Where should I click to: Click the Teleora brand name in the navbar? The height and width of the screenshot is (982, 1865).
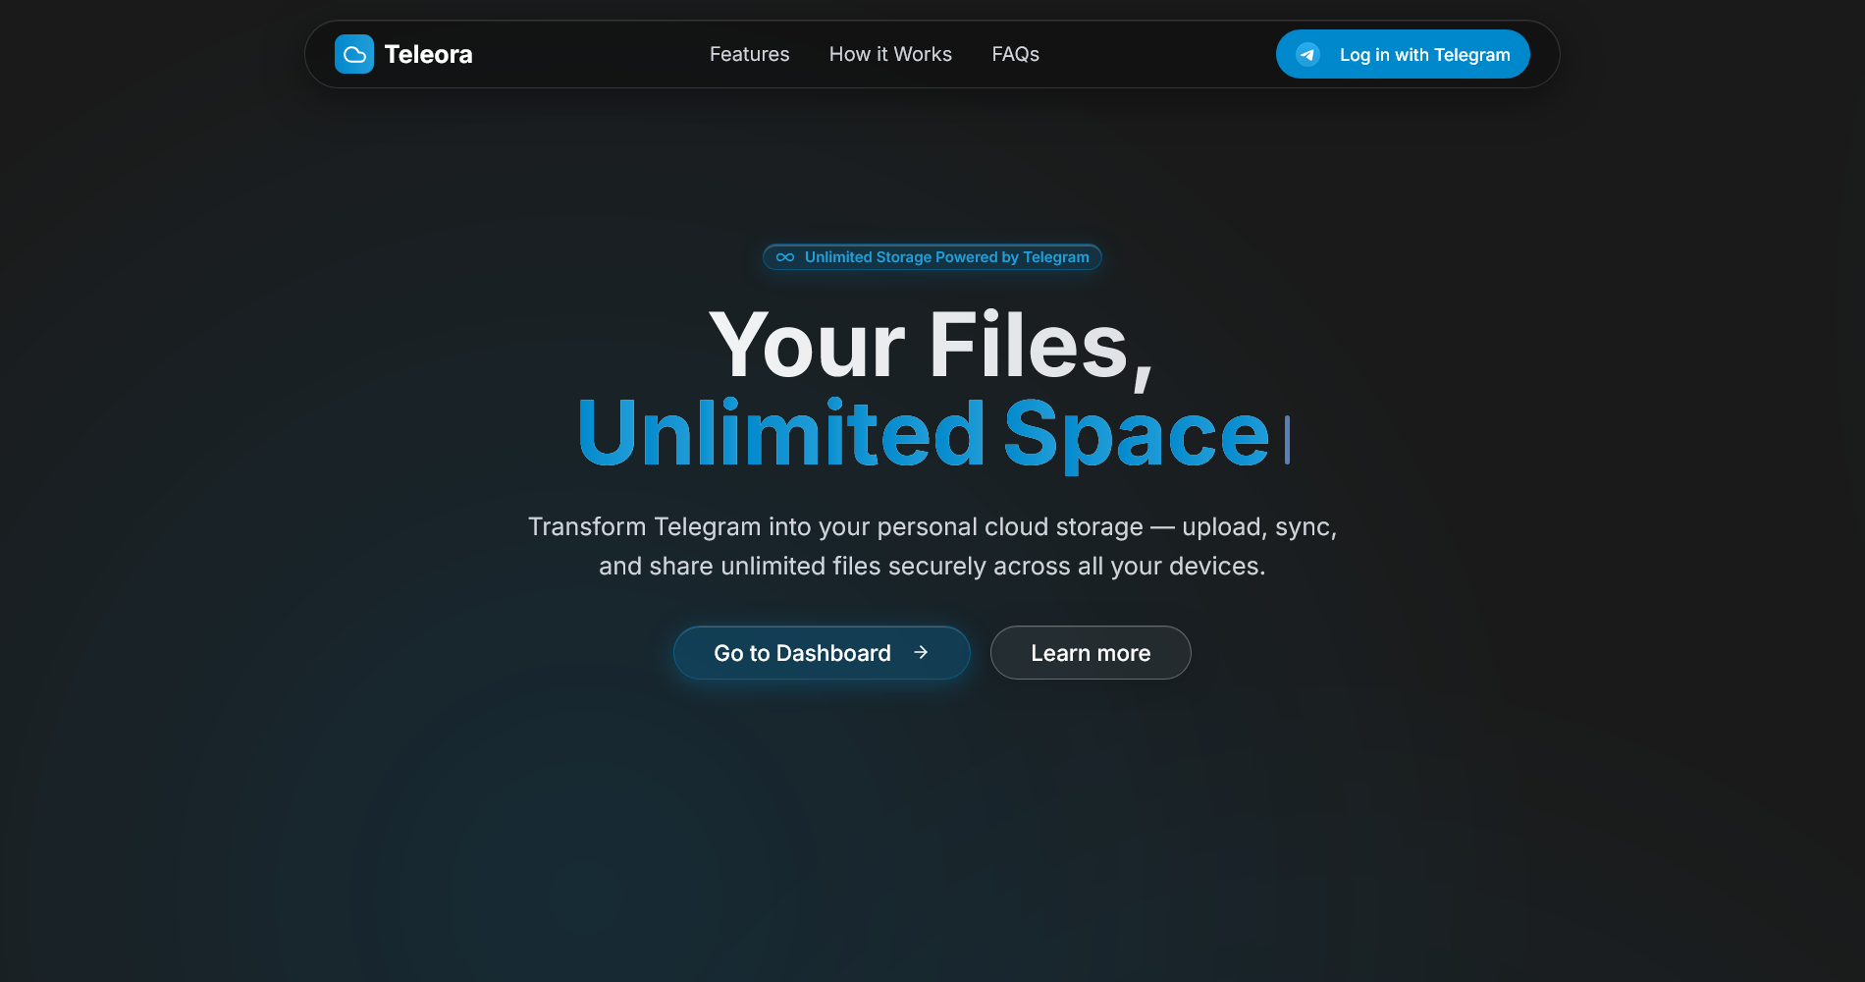click(428, 54)
